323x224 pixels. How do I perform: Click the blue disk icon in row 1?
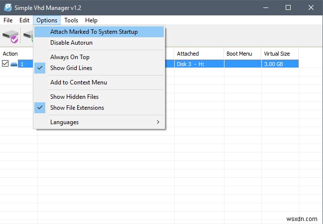pos(14,64)
